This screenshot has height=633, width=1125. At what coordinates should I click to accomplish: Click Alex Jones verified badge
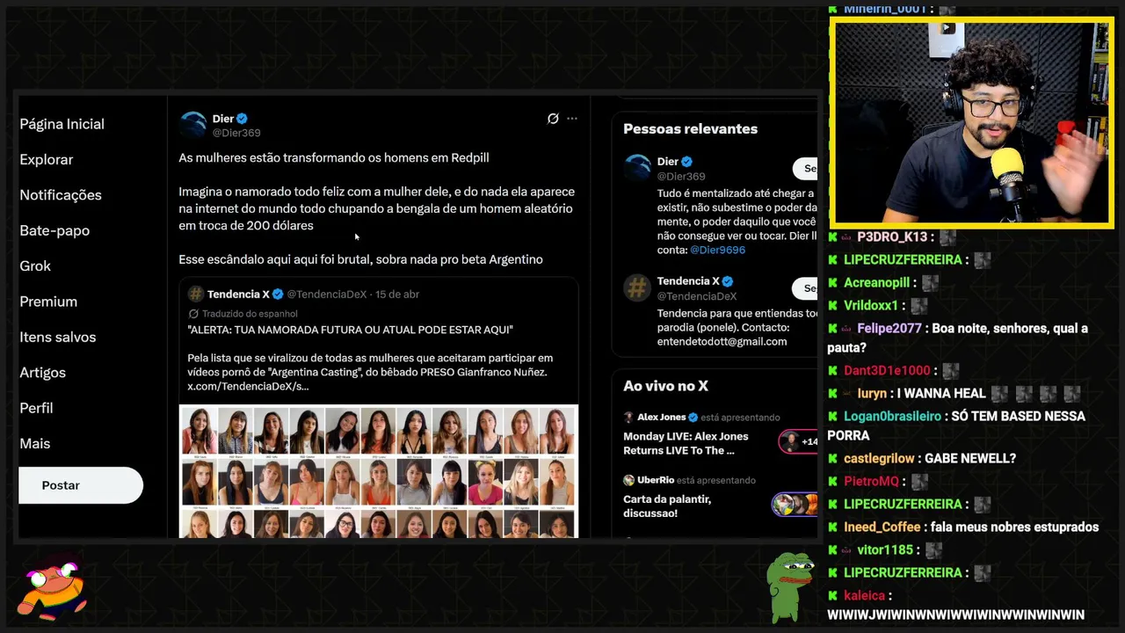coord(693,418)
